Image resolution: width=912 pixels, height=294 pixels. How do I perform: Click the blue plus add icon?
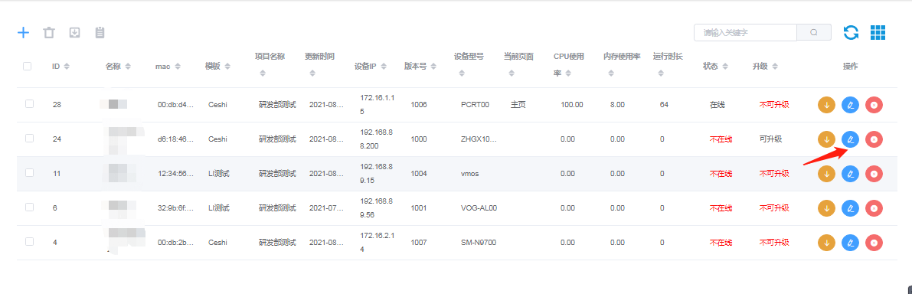tap(23, 32)
